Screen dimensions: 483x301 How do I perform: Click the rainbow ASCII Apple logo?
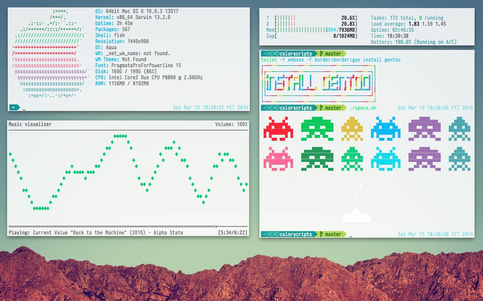(x=50, y=54)
